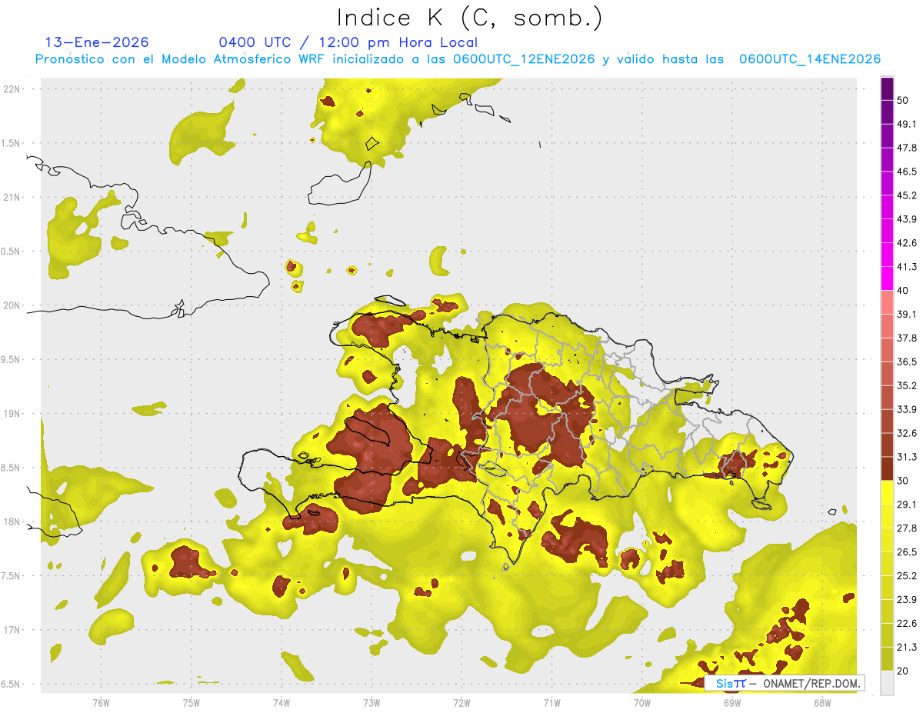Click the legend value "33.9"
923x713 pixels.
[907, 409]
